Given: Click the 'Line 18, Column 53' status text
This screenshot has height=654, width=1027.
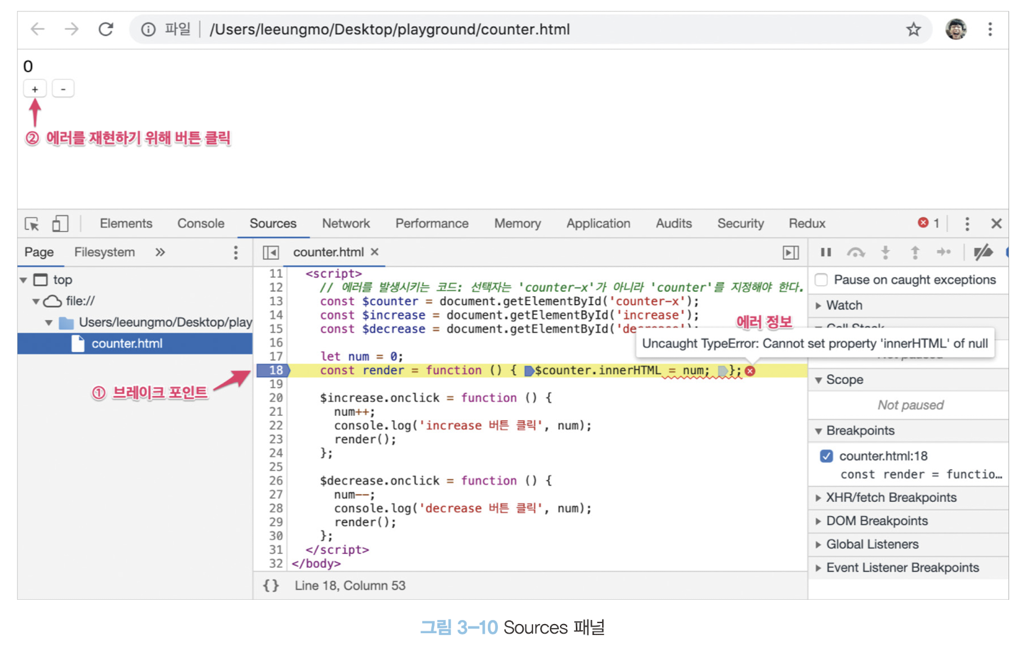Looking at the screenshot, I should pos(350,586).
